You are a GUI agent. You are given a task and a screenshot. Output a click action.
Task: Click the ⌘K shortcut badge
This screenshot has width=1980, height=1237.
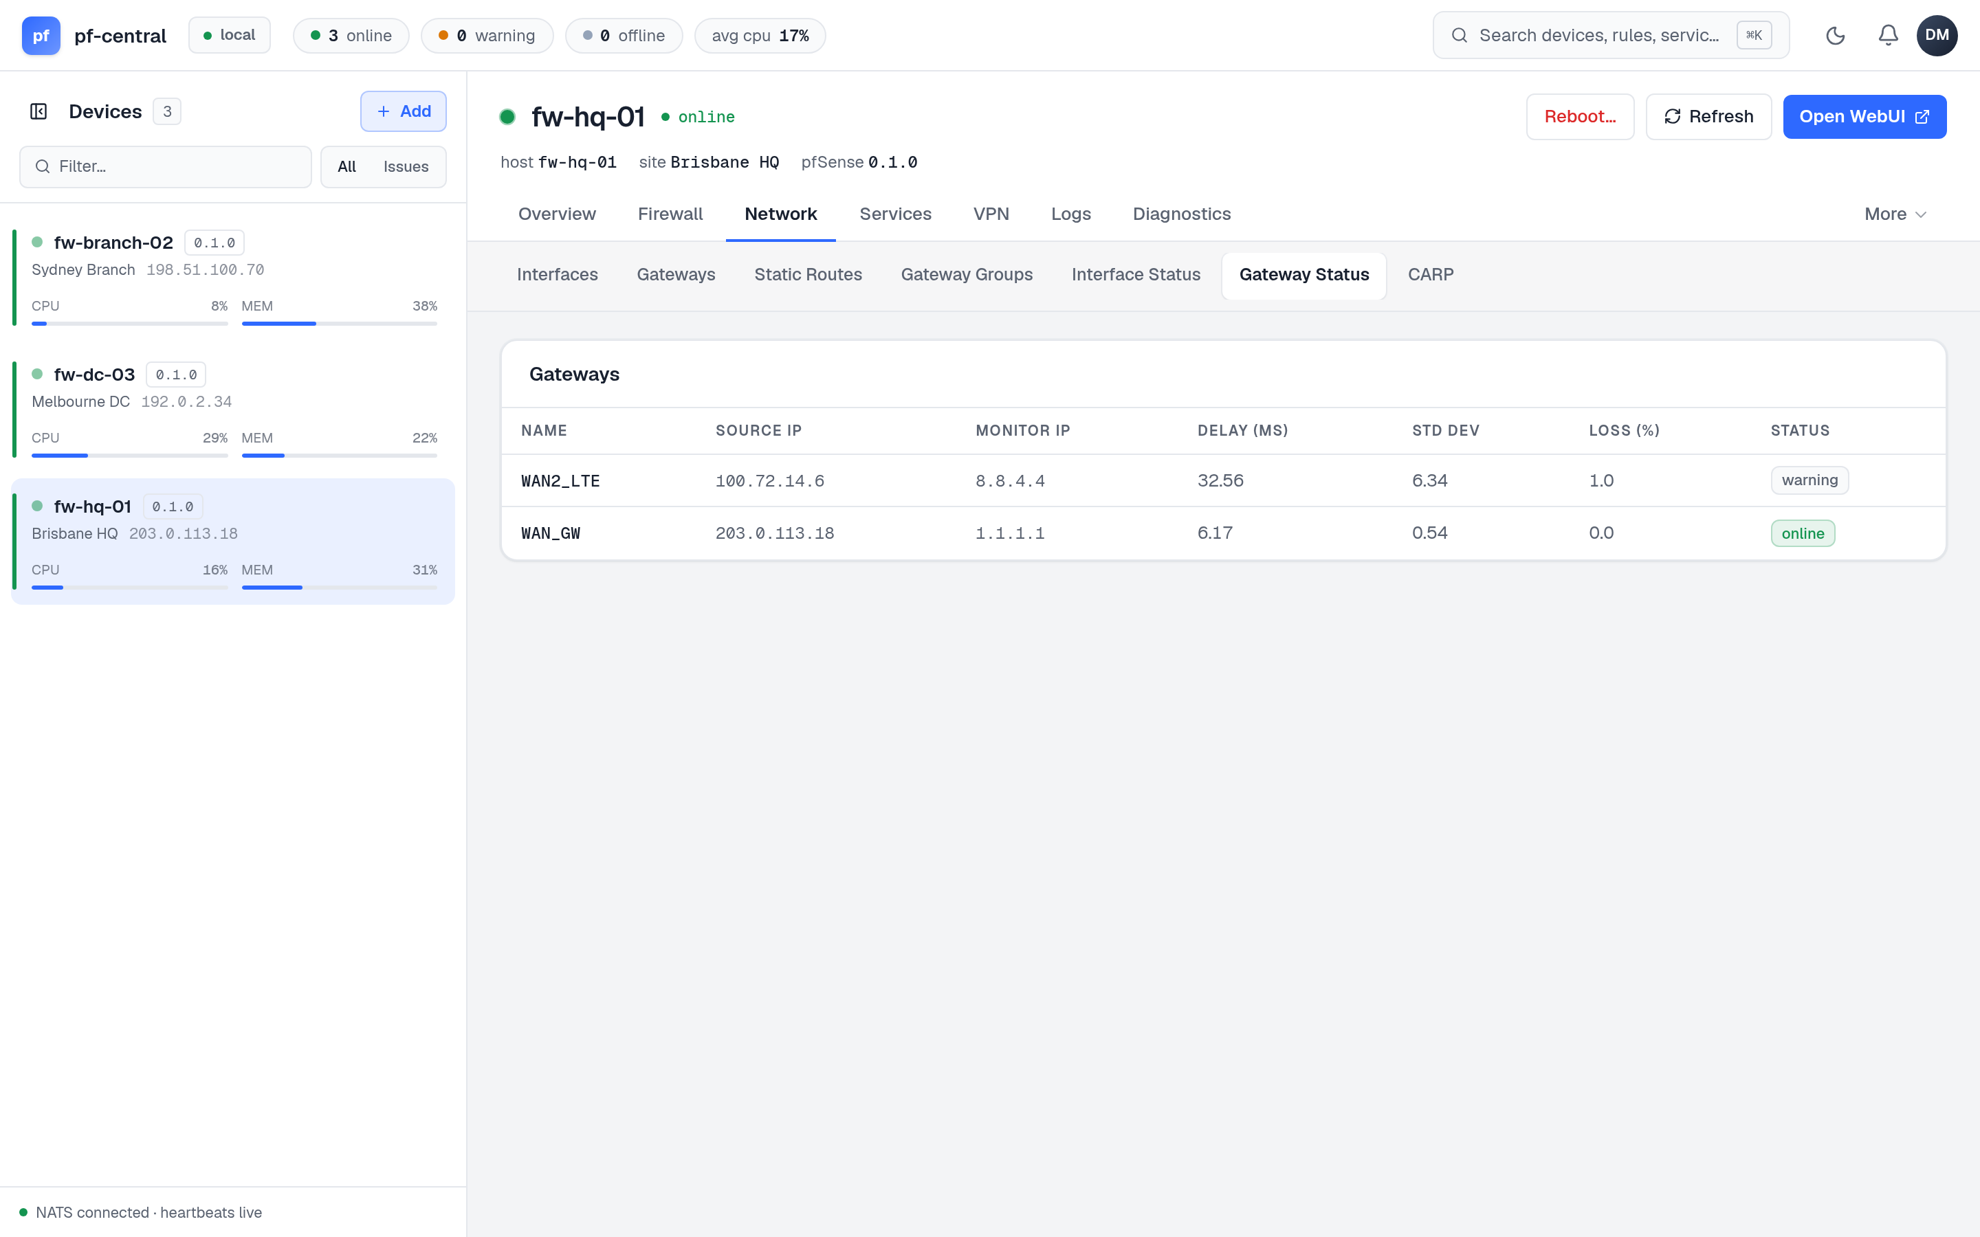(1753, 35)
